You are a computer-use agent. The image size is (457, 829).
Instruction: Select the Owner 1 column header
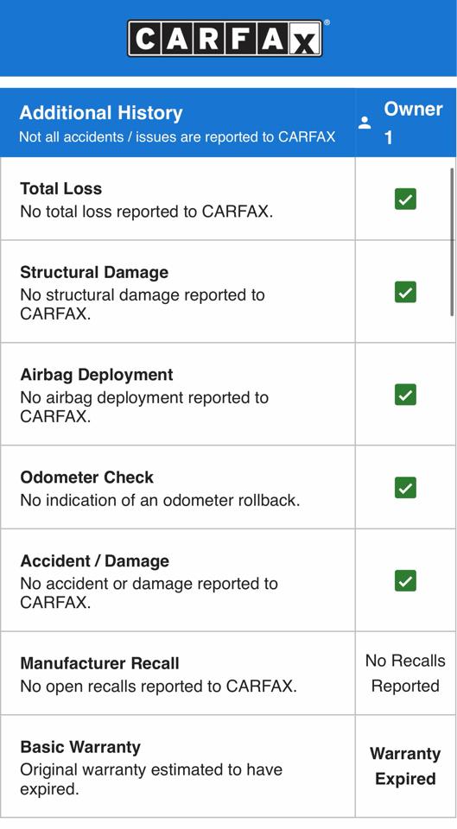tap(406, 123)
